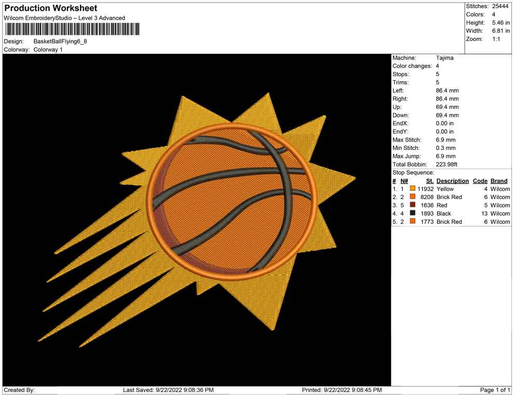The image size is (514, 395).
Task: Click the 'Design:' label
Action: tap(14, 41)
